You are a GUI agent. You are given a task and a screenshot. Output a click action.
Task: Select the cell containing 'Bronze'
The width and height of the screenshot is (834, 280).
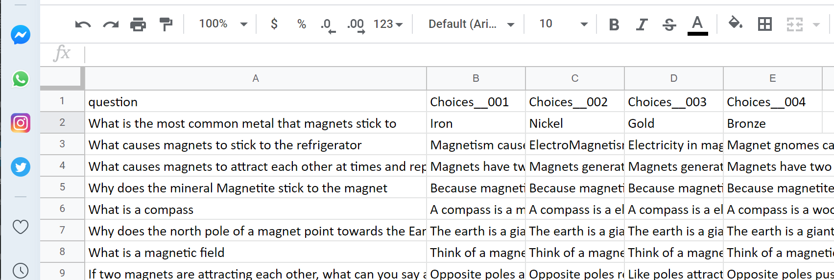773,123
